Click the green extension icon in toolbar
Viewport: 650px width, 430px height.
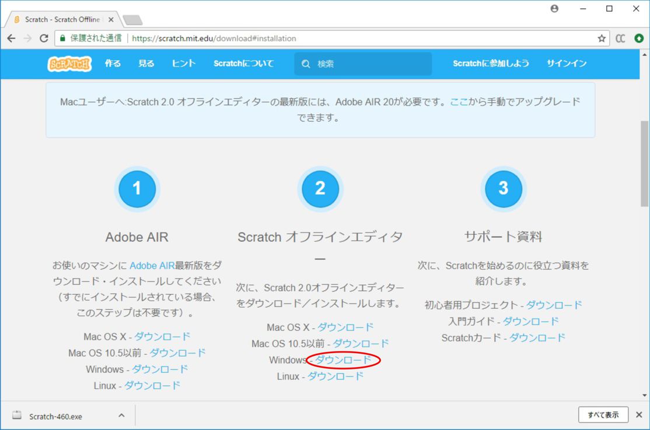639,38
